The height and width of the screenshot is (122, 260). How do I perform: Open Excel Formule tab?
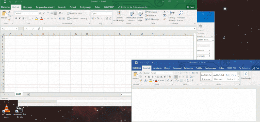point(62,7)
